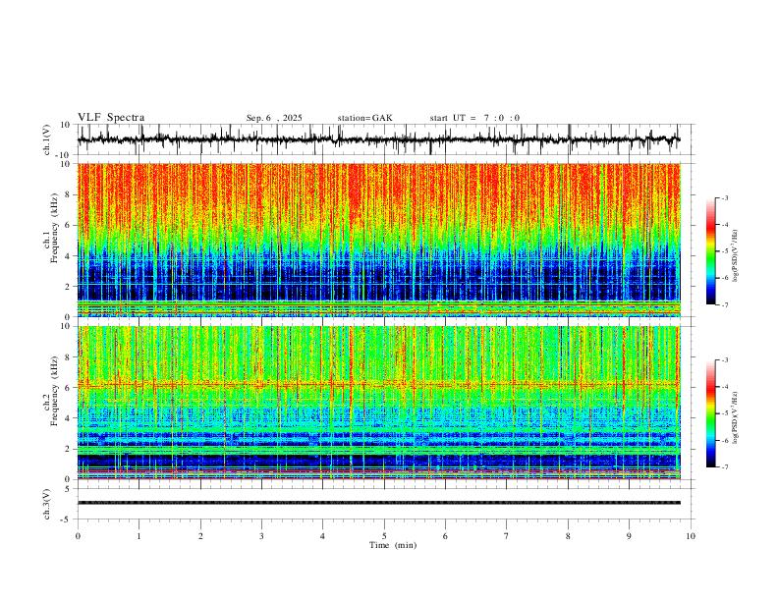Select the date "Sep. 6 , 2025"
Image resolution: width=778 pixels, height=601 pixels.
point(274,118)
